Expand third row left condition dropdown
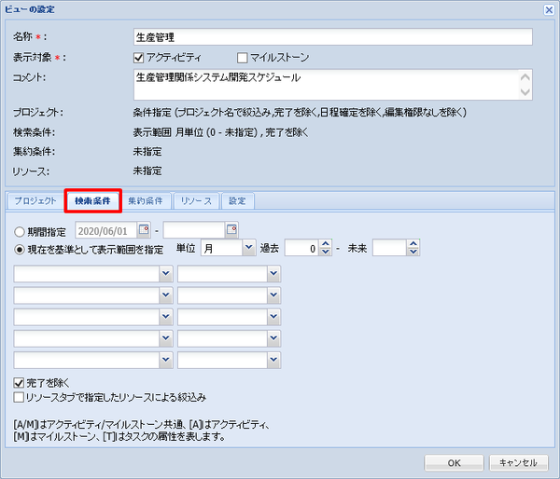 click(x=166, y=317)
